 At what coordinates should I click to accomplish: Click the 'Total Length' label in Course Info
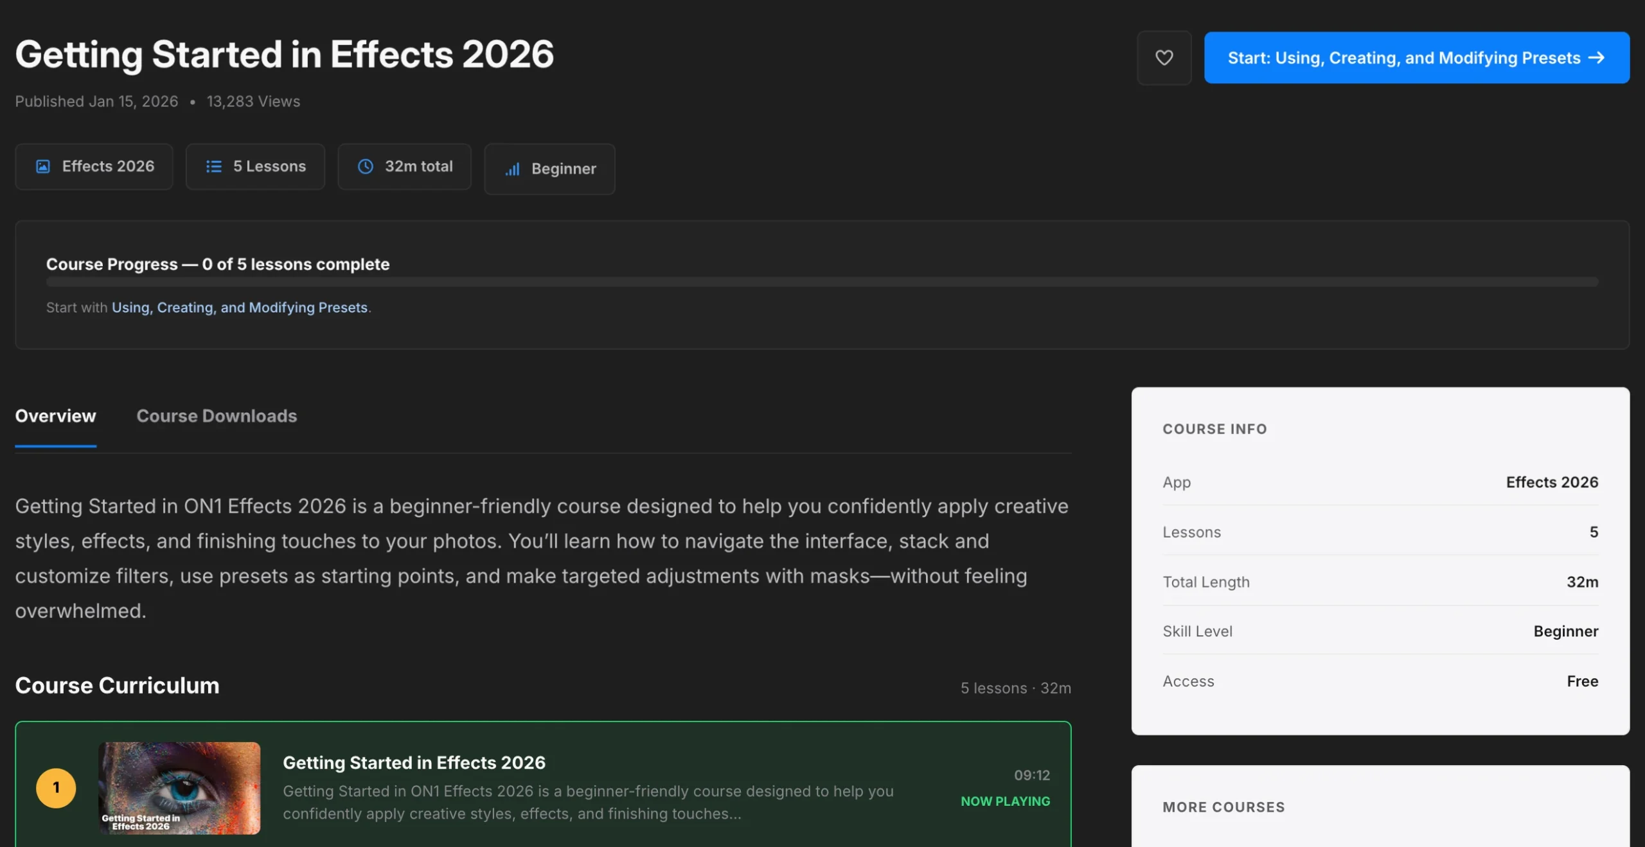coord(1206,582)
